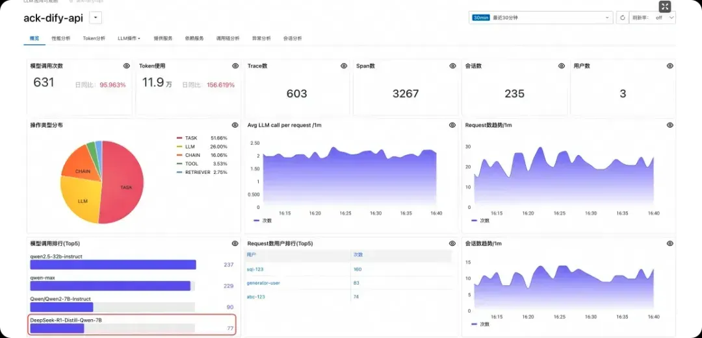Open the sql-123 user link
The image size is (702, 338).
click(x=255, y=269)
